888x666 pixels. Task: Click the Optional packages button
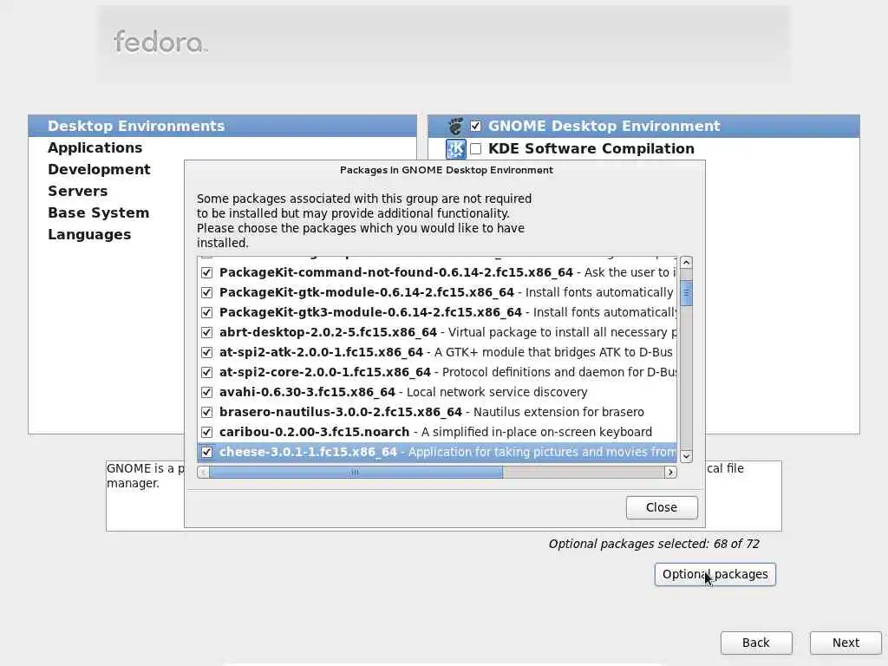coord(715,574)
